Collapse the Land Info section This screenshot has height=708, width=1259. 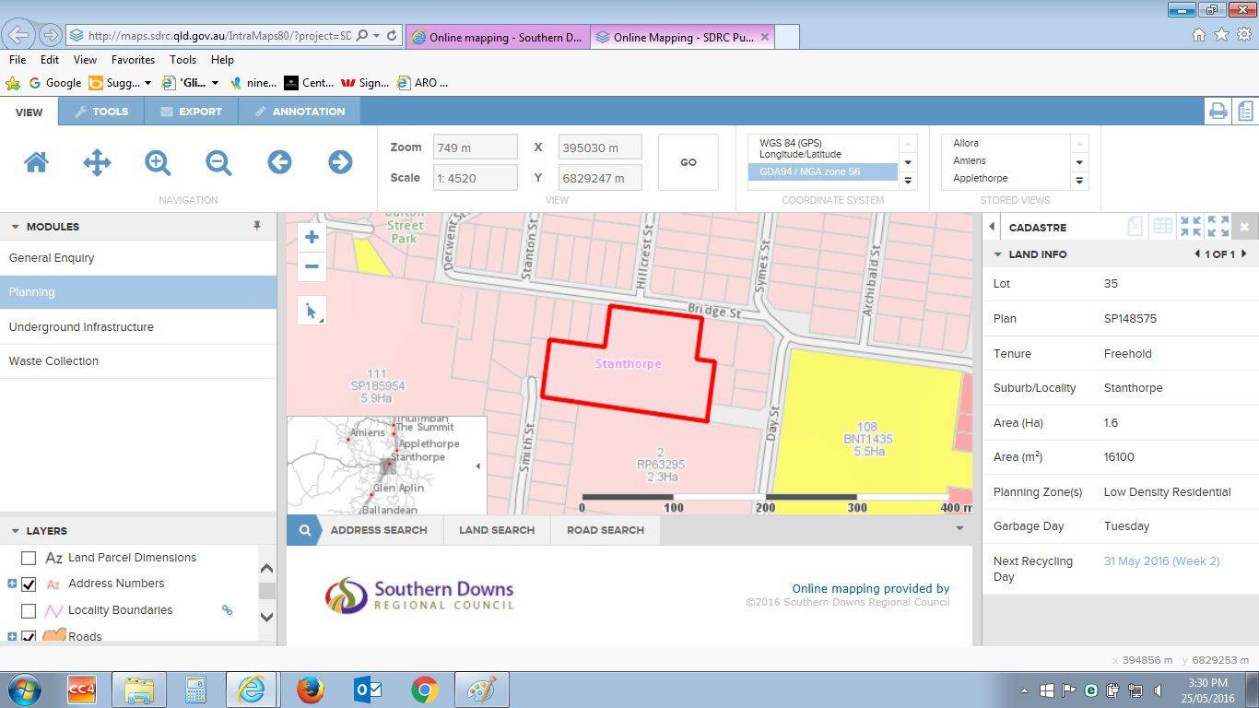998,254
